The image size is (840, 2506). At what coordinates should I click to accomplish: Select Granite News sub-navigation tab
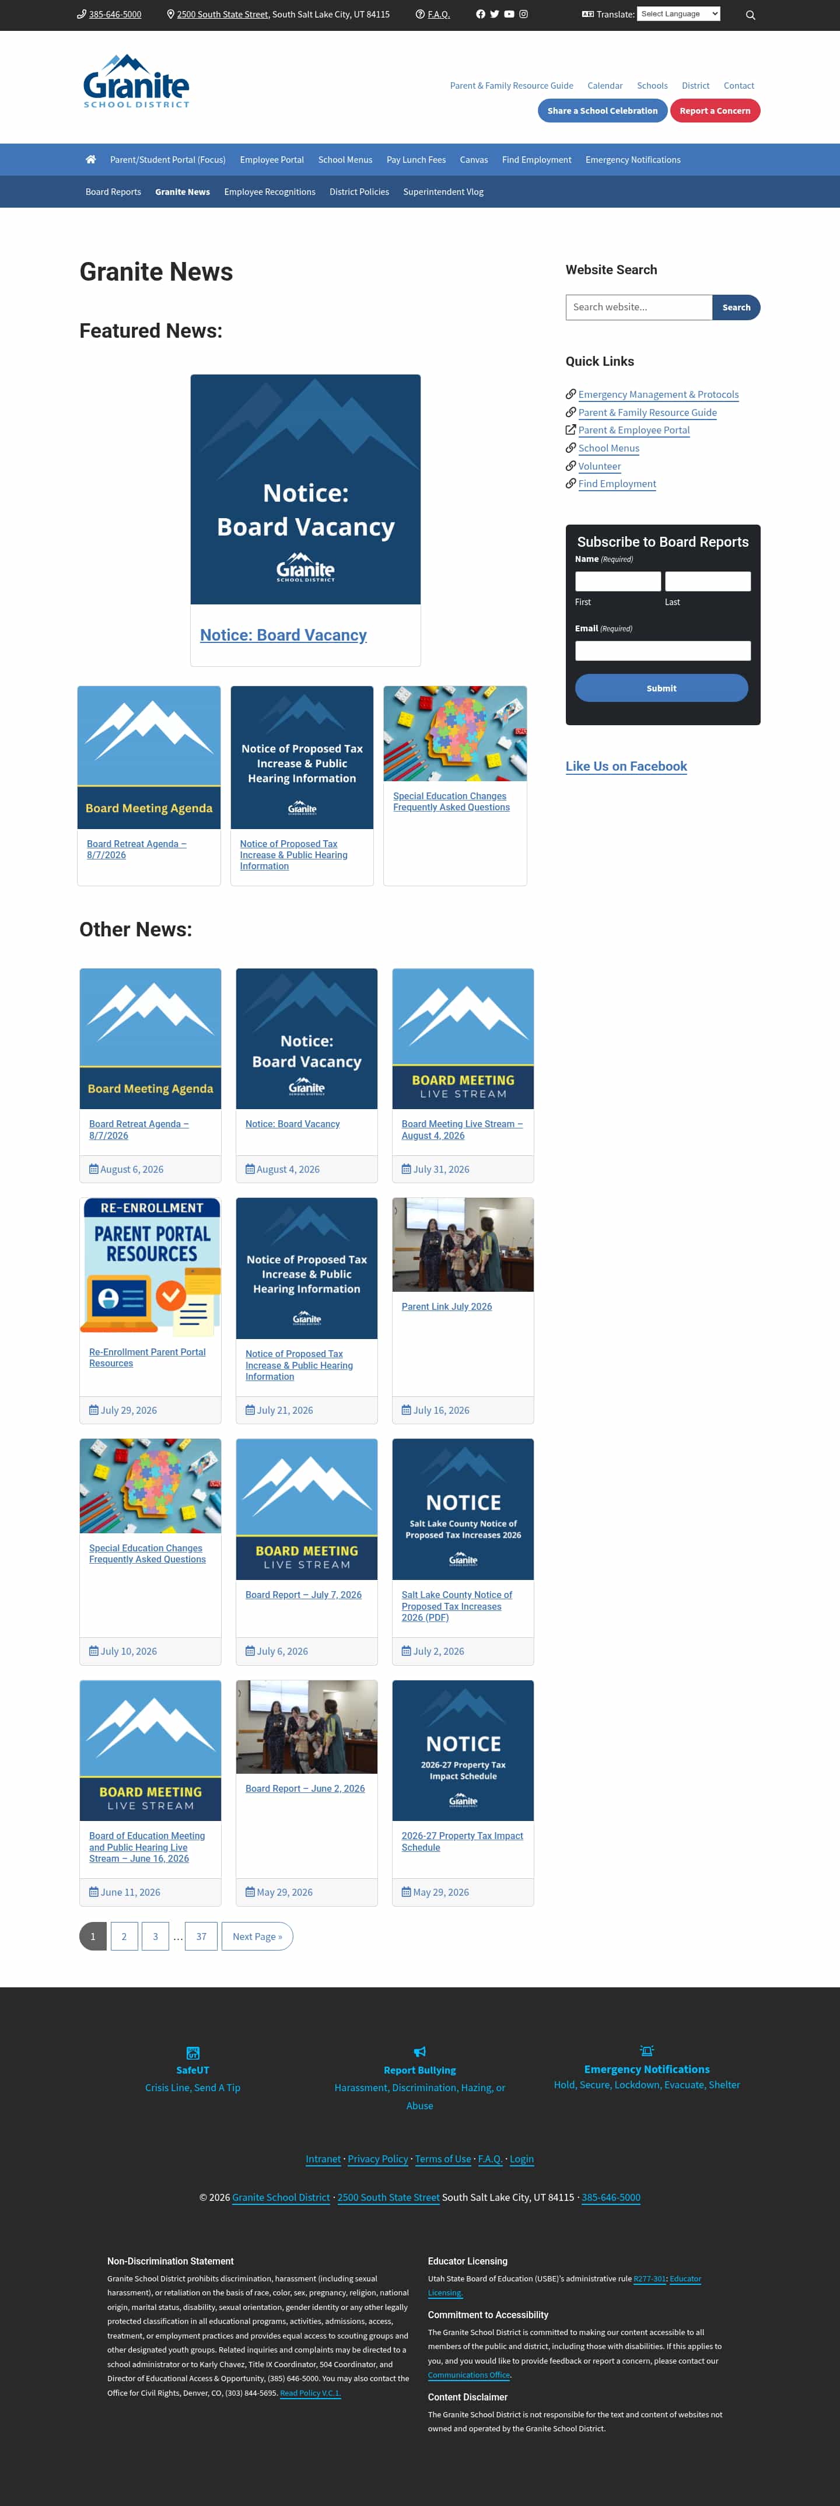pos(183,191)
